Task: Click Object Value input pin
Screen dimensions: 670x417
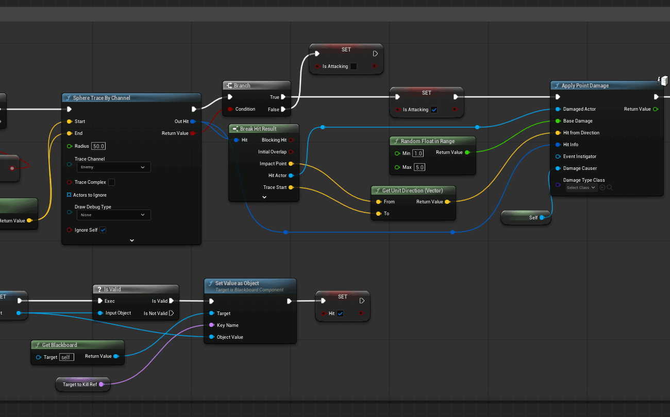Action: click(x=211, y=337)
